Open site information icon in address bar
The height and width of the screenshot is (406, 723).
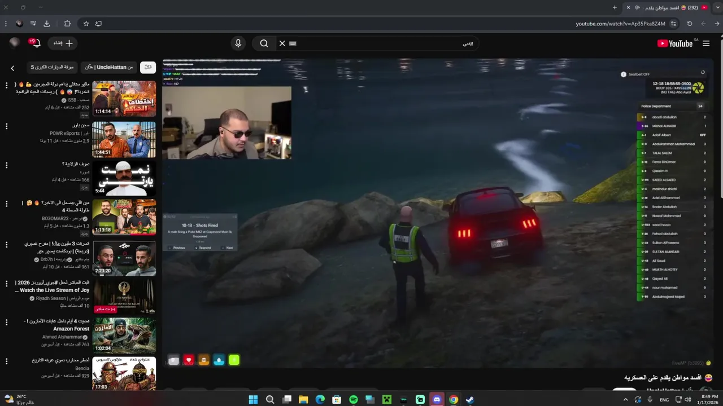point(673,24)
